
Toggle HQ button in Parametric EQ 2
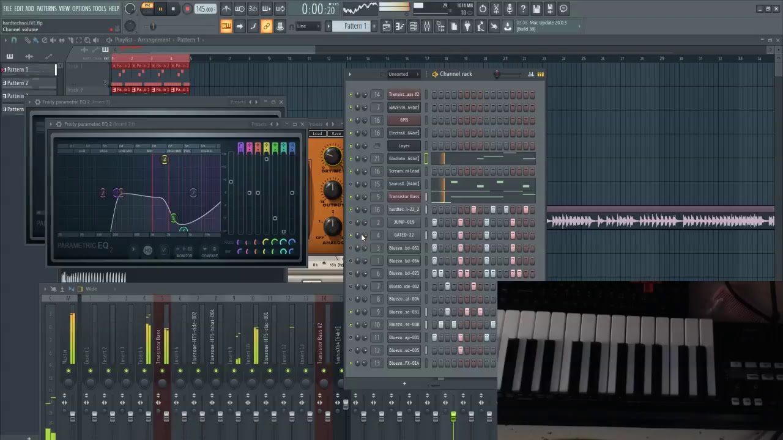[x=147, y=251]
